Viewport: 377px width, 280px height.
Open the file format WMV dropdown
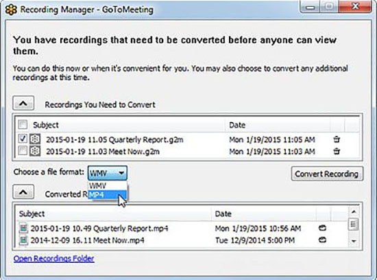[108, 173]
